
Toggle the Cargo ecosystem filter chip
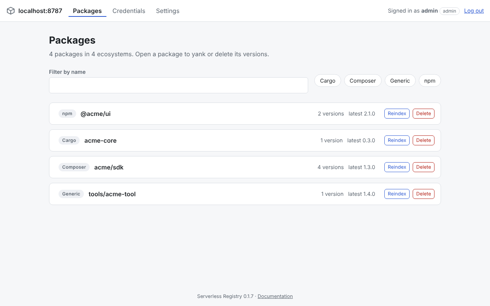(328, 81)
